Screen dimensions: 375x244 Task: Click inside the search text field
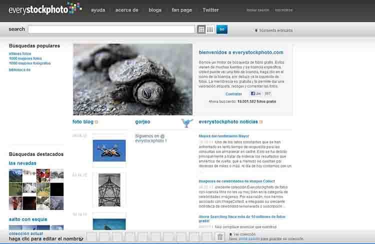pyautogui.click(x=111, y=29)
